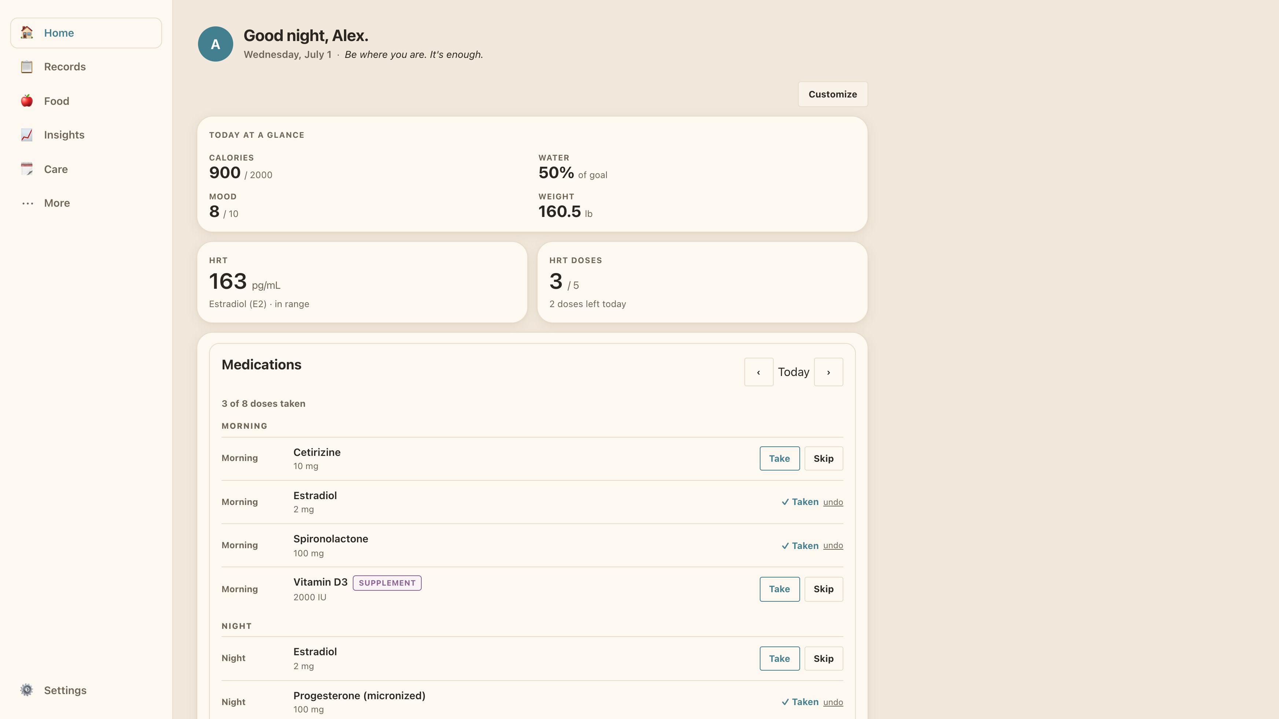Take the Vitamin D3 dose
This screenshot has width=1279, height=719.
pos(780,589)
